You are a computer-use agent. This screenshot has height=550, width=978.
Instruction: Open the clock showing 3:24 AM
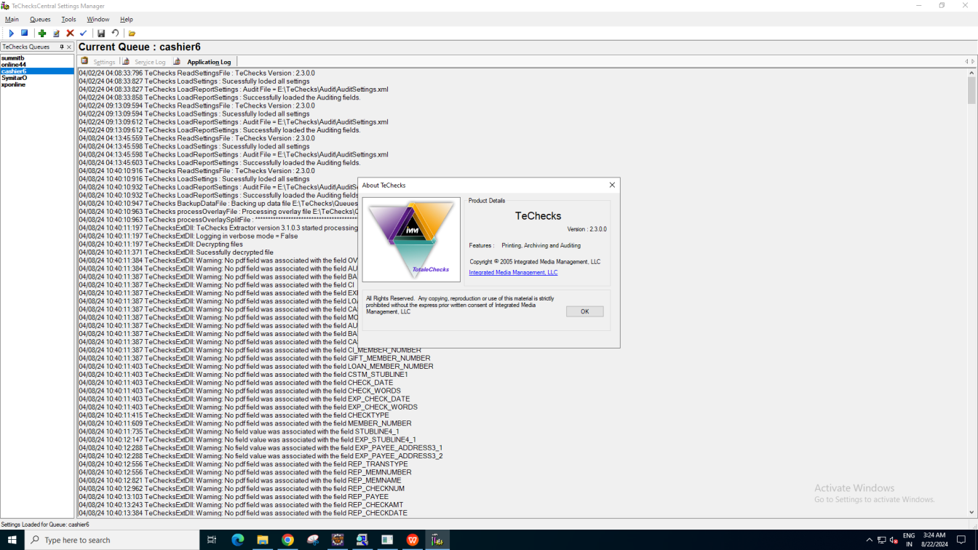coord(934,540)
